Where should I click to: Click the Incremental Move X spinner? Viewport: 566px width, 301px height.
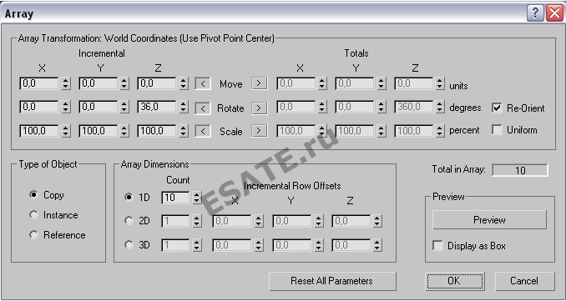66,83
